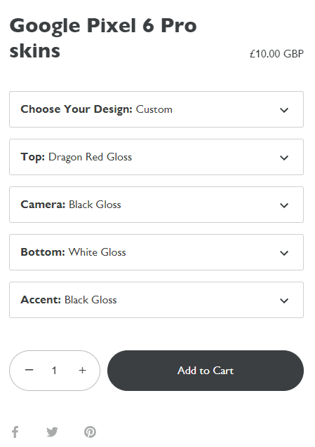Share product on Facebook icon
The height and width of the screenshot is (447, 315).
pyautogui.click(x=15, y=432)
